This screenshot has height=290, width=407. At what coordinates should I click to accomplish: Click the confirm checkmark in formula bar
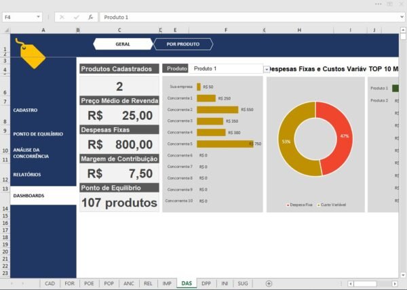(x=76, y=18)
